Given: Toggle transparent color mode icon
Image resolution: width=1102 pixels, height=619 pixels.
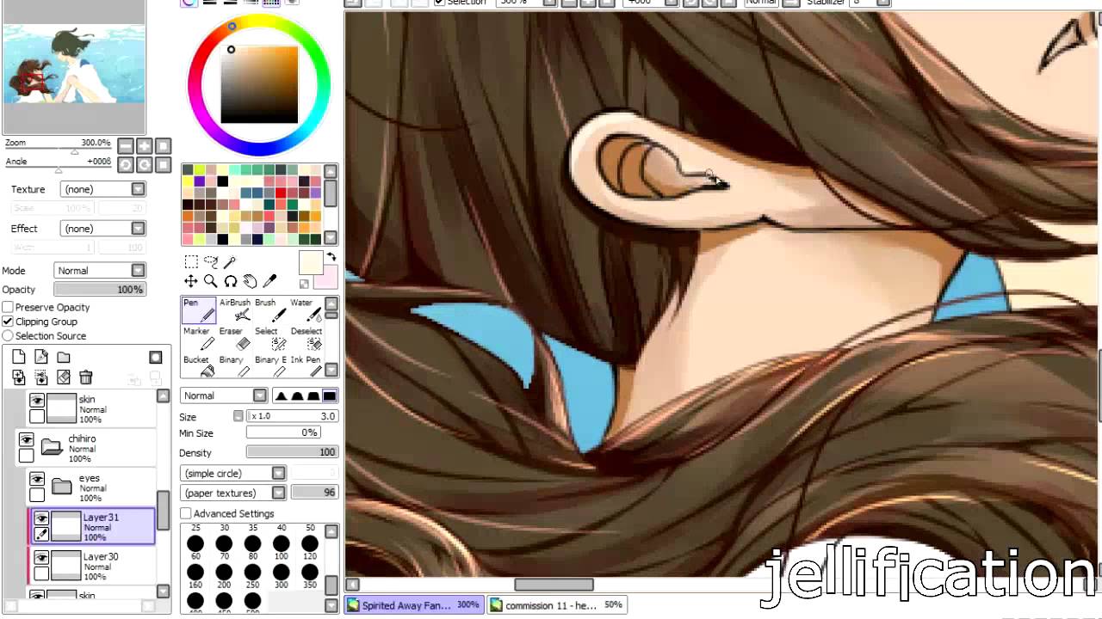Looking at the screenshot, I should pyautogui.click(x=304, y=285).
